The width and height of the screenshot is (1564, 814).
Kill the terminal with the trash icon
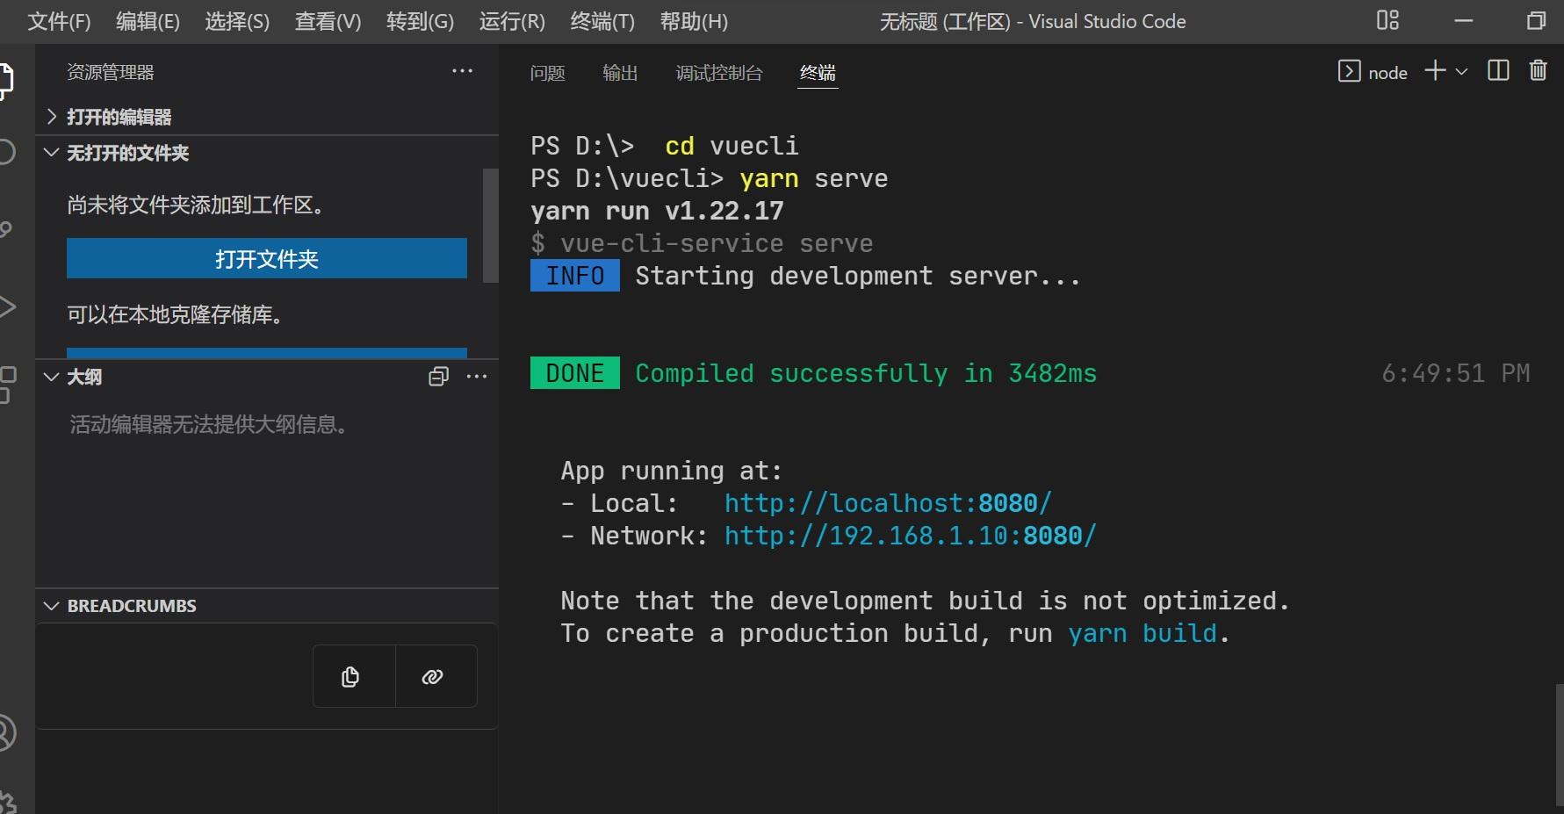1538,71
